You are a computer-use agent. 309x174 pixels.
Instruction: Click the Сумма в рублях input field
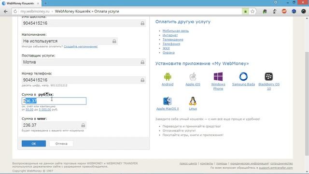point(54,101)
